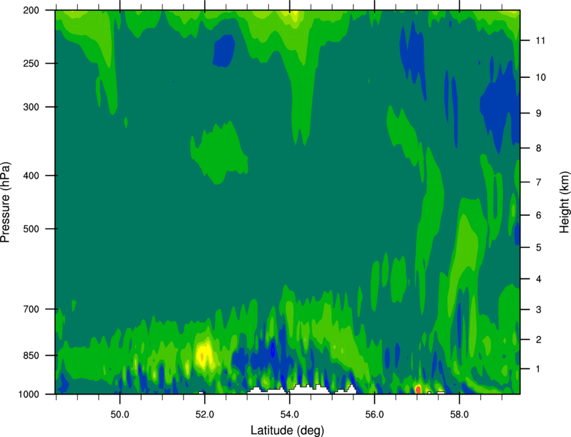Click the 7 km height label

[539, 182]
